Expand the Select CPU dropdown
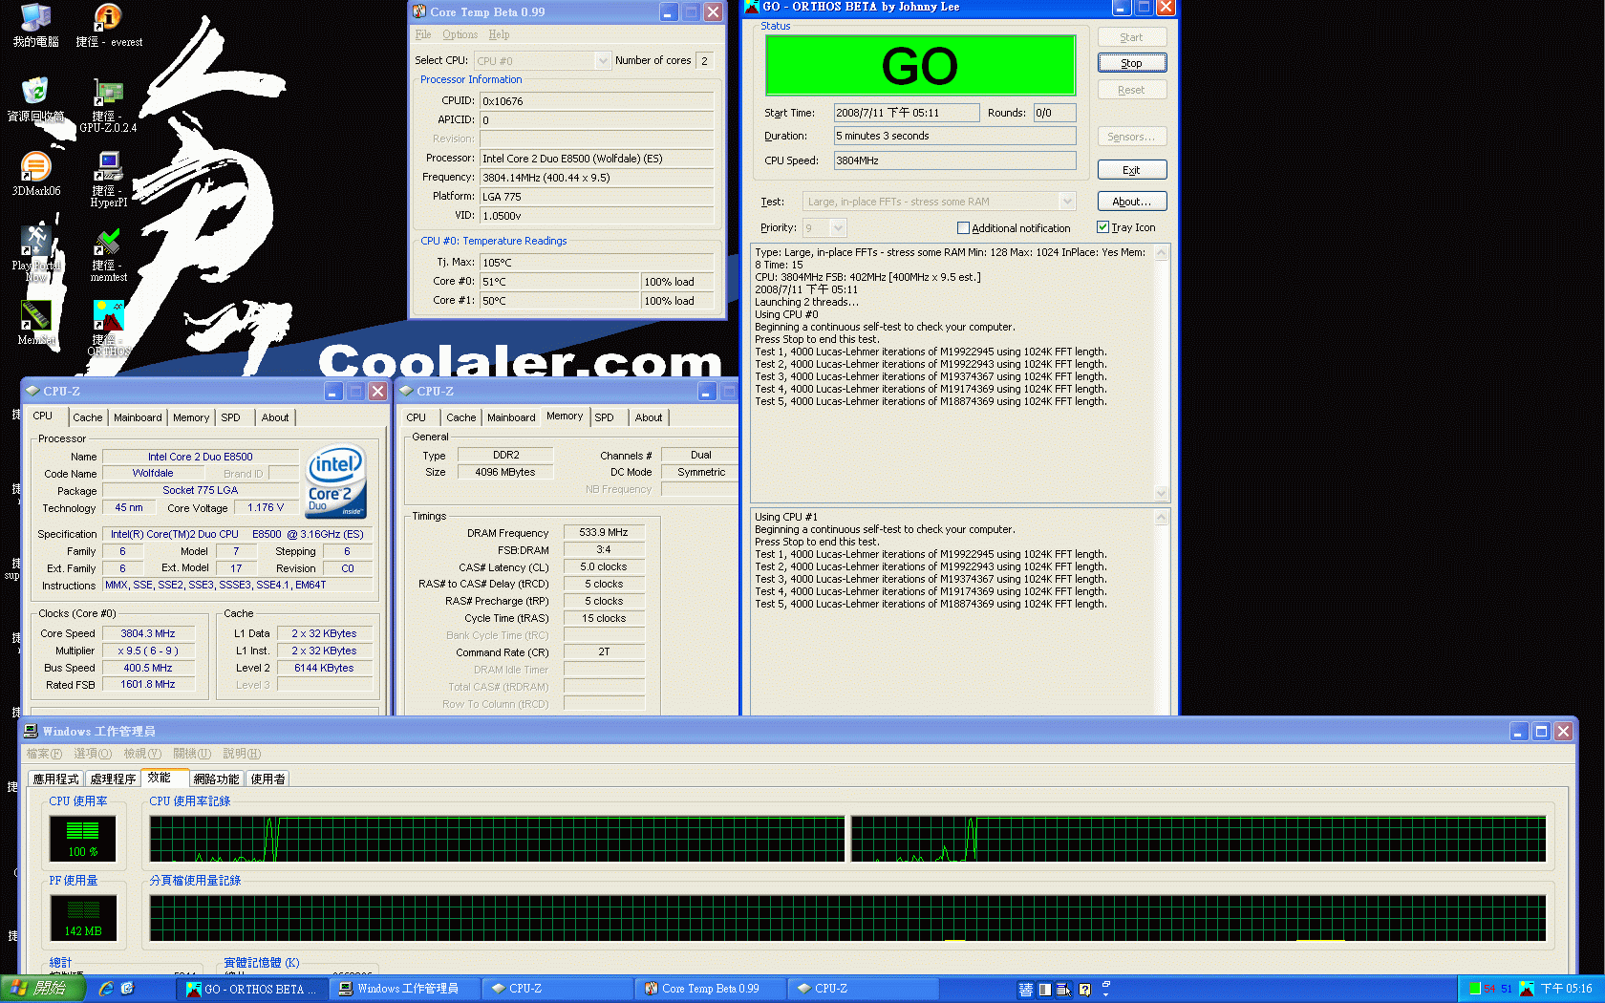This screenshot has height=1003, width=1605. [x=602, y=61]
